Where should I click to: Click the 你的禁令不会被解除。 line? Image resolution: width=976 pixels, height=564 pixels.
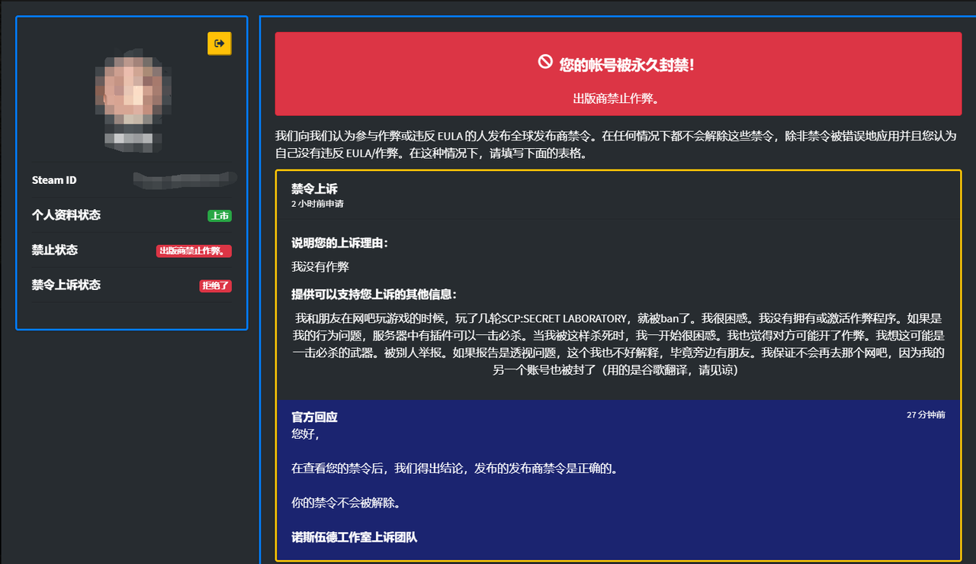pyautogui.click(x=346, y=504)
